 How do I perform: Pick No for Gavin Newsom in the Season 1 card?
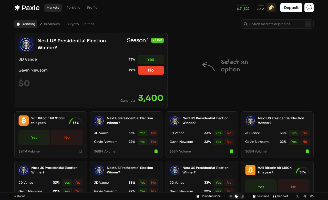(x=151, y=70)
